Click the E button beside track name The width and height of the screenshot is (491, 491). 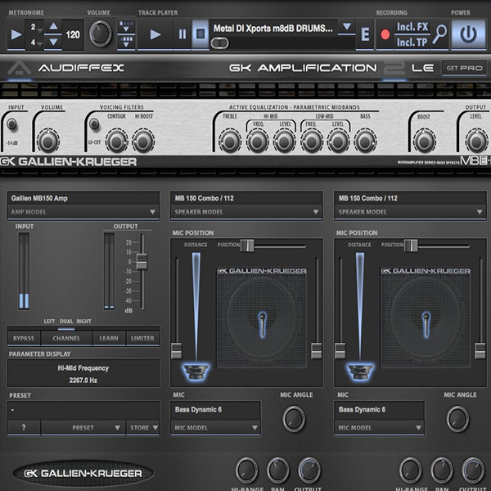click(x=365, y=35)
